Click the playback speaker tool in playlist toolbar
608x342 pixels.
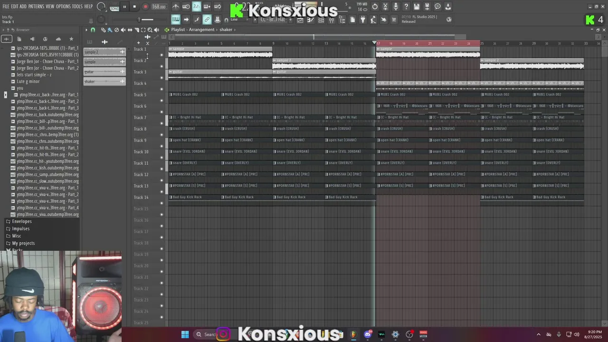(x=156, y=30)
